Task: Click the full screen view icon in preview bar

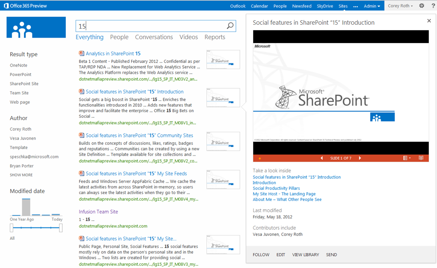Action: (421, 158)
